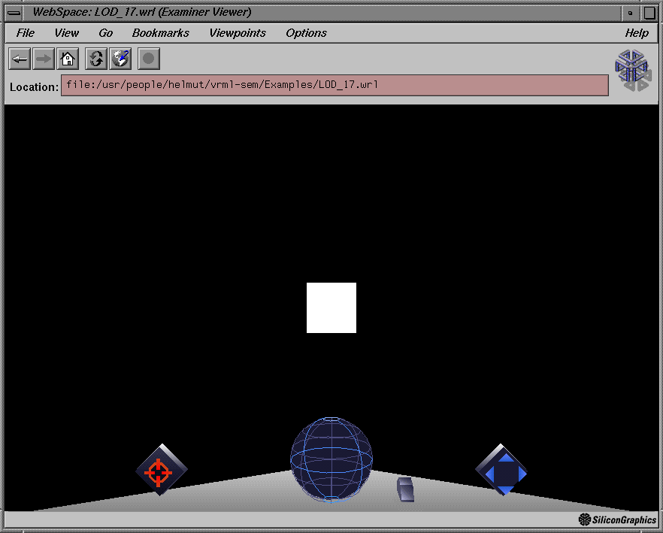Open location using the globe icon

tap(120, 59)
